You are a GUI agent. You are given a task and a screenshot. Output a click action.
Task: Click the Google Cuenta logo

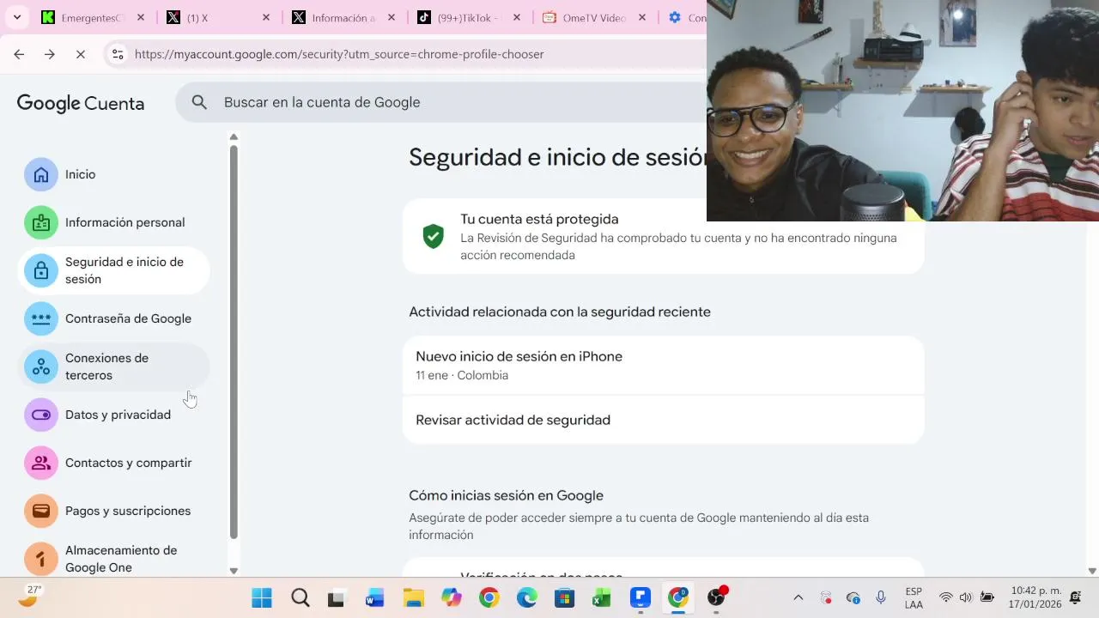click(x=81, y=104)
